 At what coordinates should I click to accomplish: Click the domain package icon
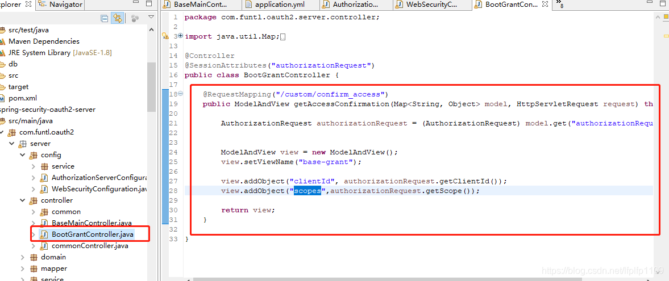[34, 257]
